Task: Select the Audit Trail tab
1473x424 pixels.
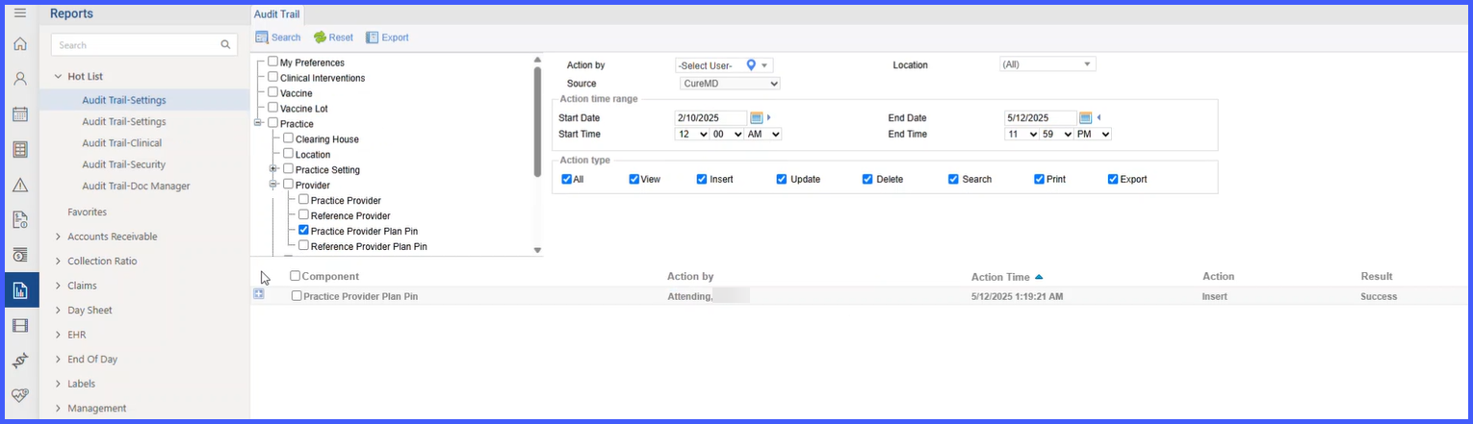Action: click(x=277, y=14)
